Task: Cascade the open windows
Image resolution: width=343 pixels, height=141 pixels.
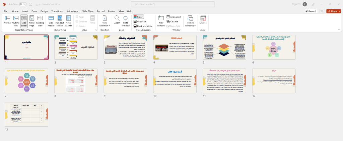Action: [x=173, y=21]
